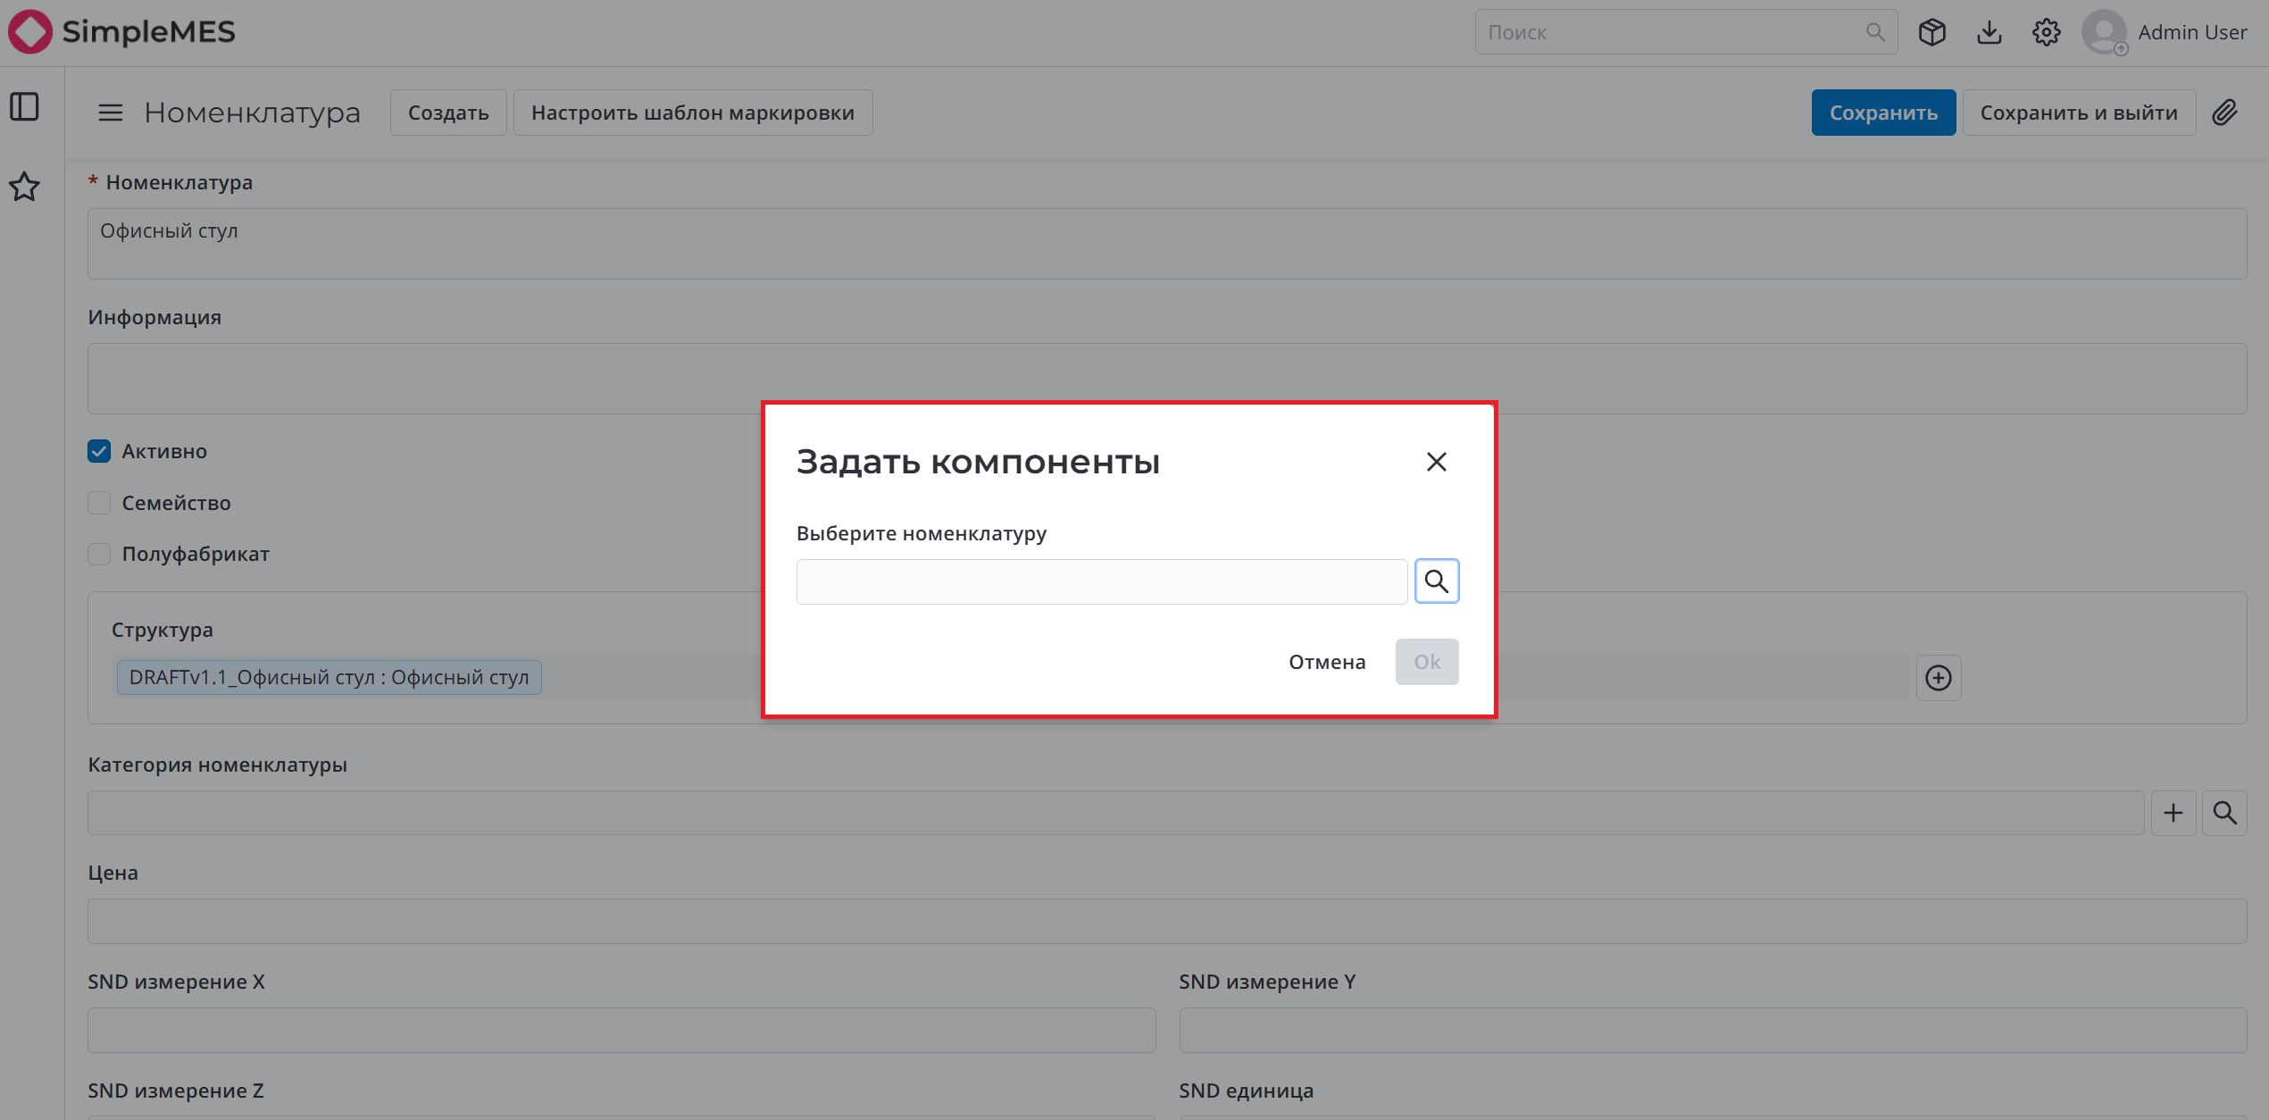
Task: Toggle the sidebar panel icon
Action: [25, 107]
